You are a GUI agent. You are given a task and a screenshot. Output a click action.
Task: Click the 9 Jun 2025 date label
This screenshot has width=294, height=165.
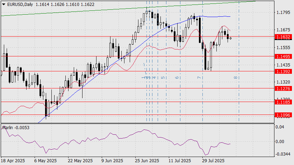tap(112, 161)
